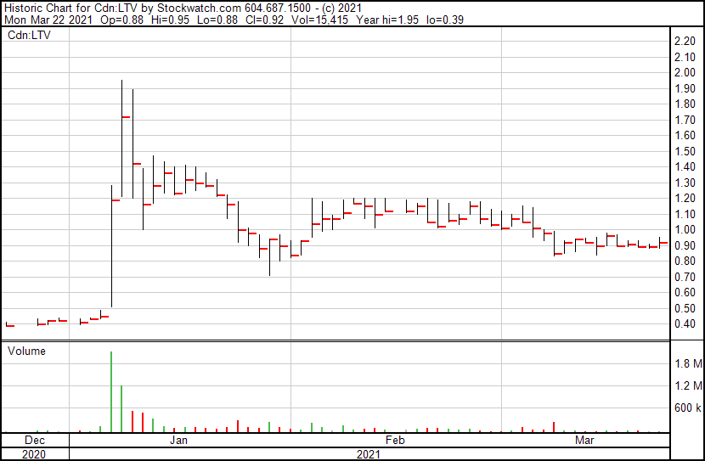Viewport: 705px width, 461px height.
Task: Click the 1.20 price axis label
Action: (x=685, y=198)
